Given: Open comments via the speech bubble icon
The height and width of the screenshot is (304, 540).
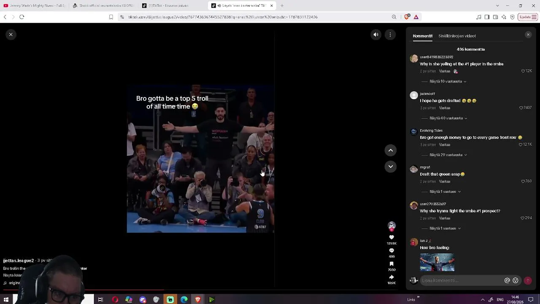Looking at the screenshot, I should (391, 251).
